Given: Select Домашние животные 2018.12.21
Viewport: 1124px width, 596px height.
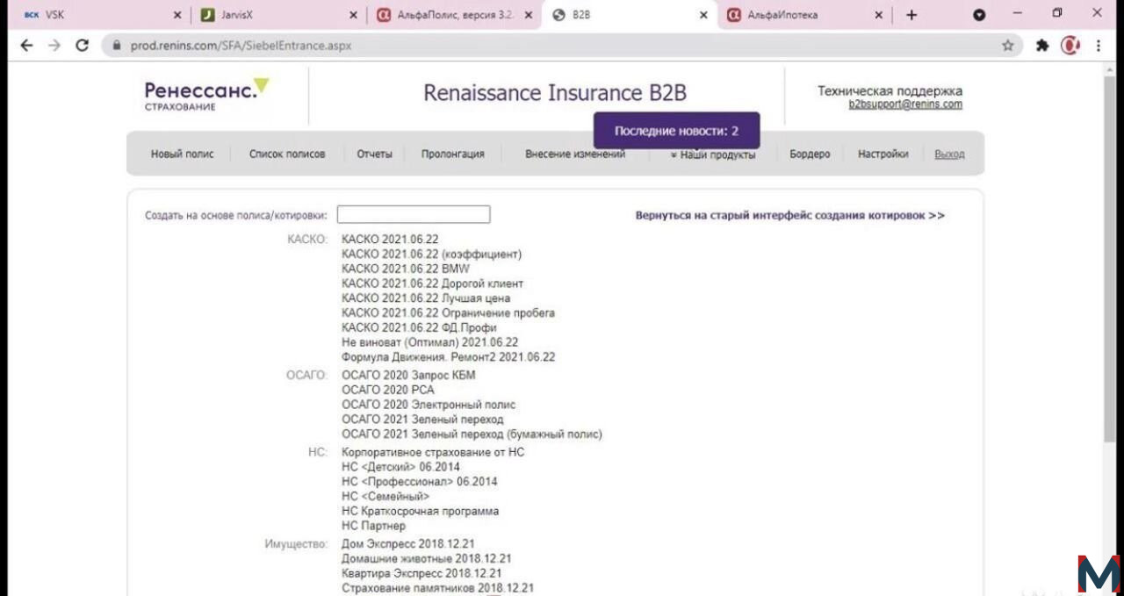Looking at the screenshot, I should pyautogui.click(x=426, y=558).
